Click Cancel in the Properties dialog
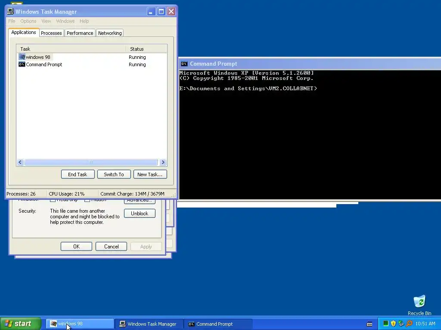The width and height of the screenshot is (441, 330). (112, 246)
